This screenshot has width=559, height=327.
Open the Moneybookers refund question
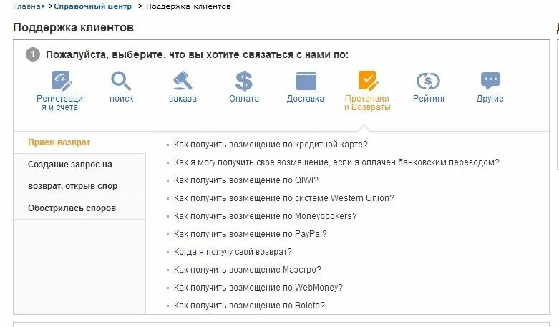266,216
